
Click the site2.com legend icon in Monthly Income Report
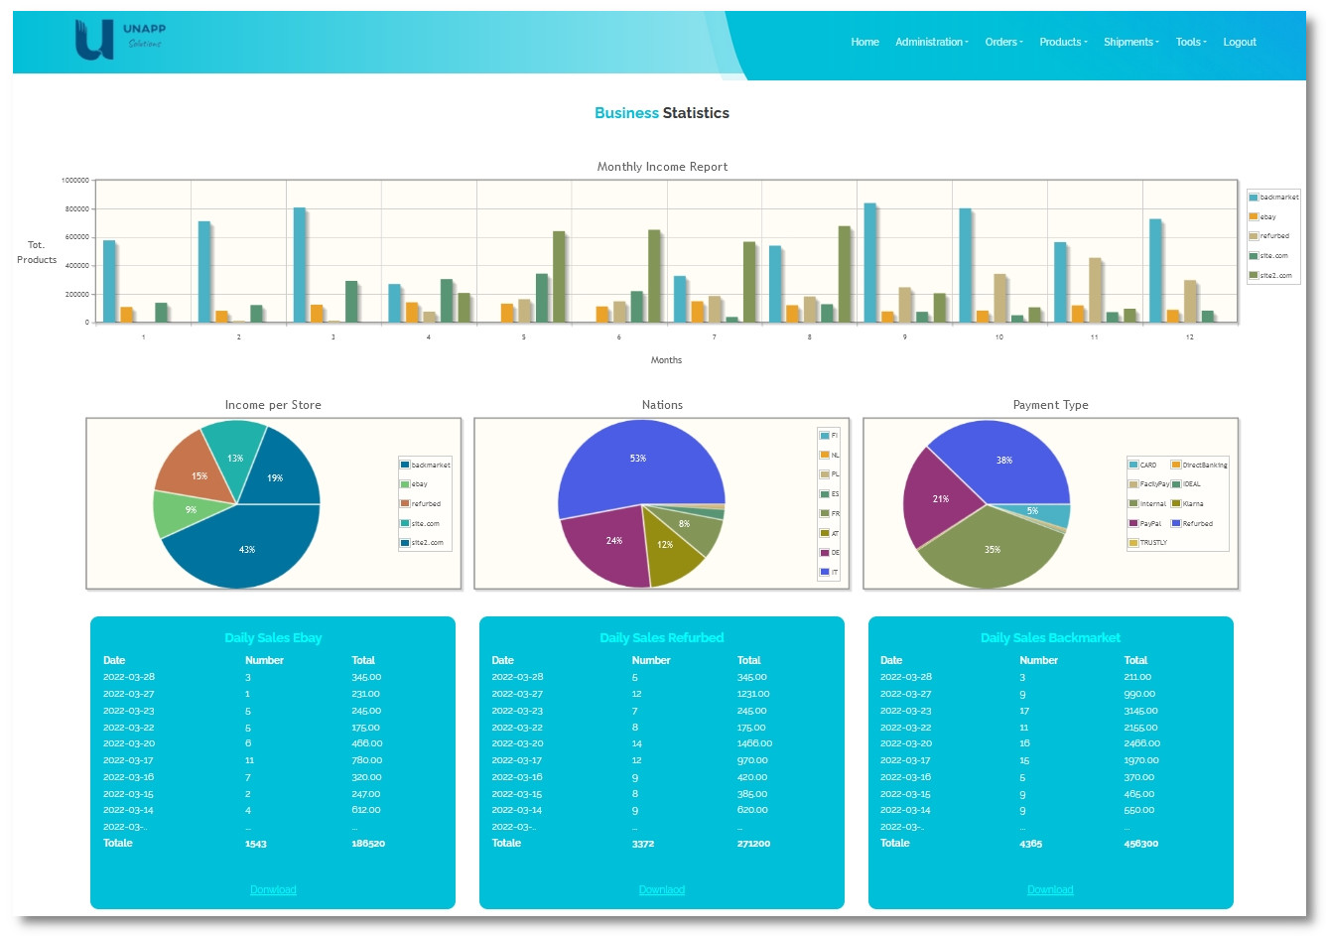click(x=1254, y=276)
